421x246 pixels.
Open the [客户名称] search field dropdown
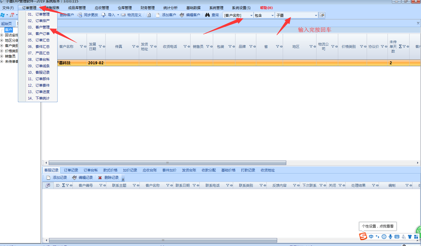tap(251, 15)
